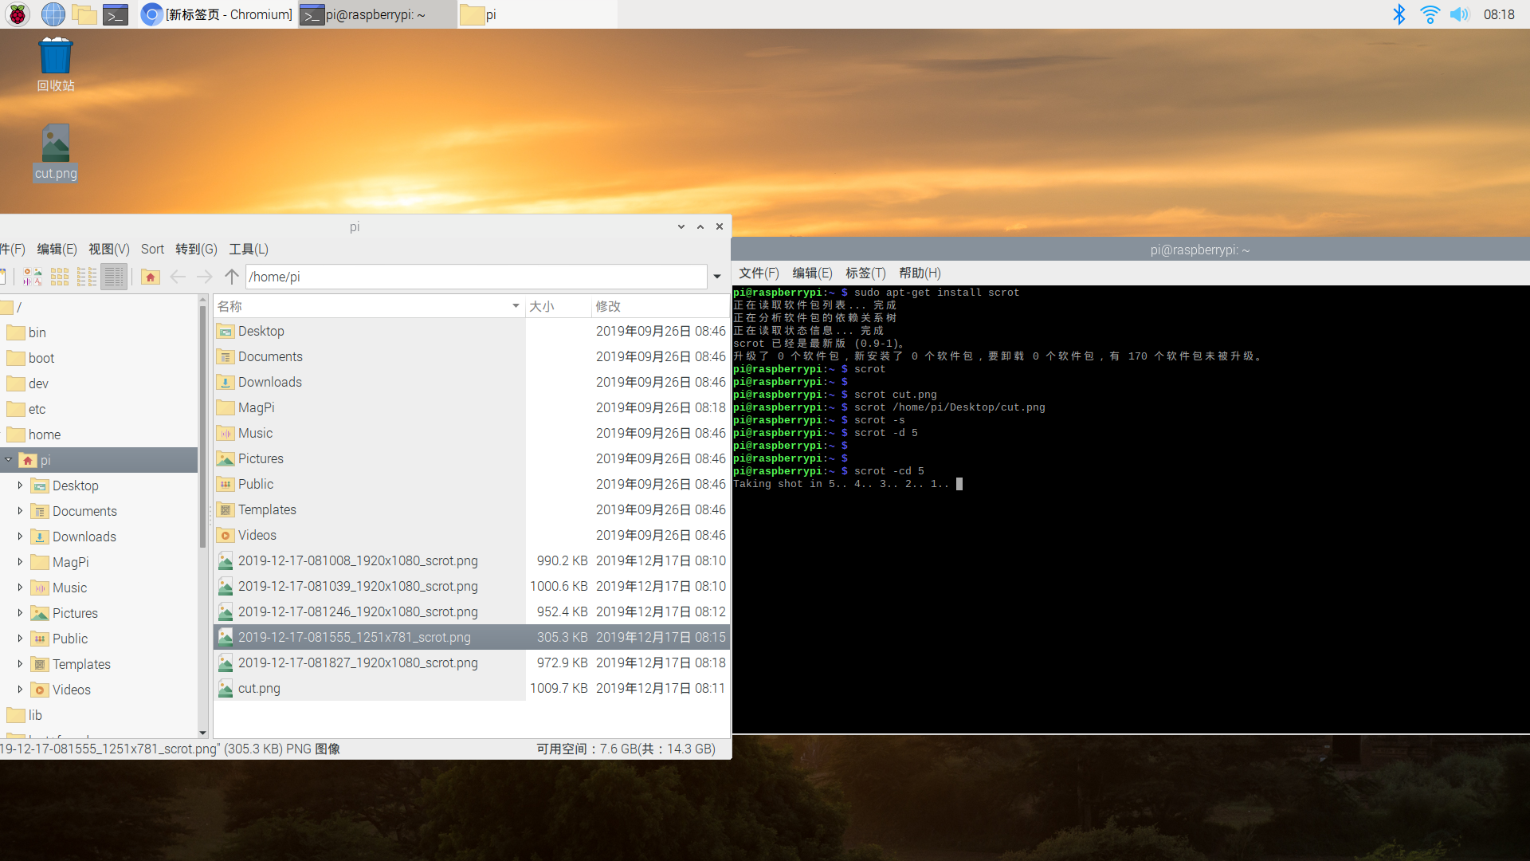Click the /home/pi path field

[x=477, y=277]
